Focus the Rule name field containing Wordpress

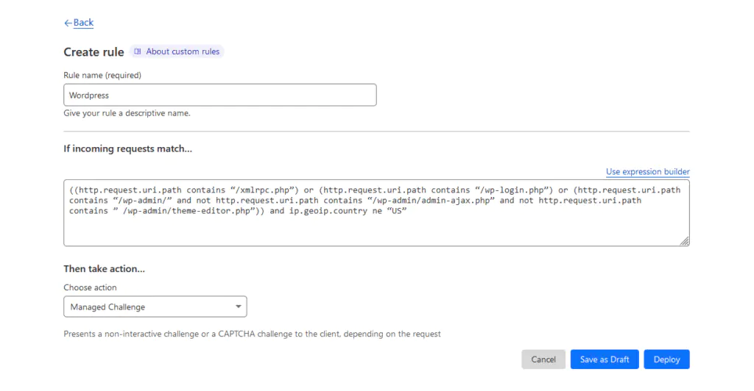coord(219,95)
